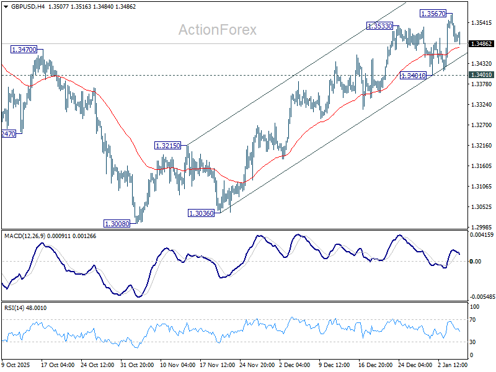This screenshot has height=372, width=496.
Task: Click the 31 Oct 20:00 time label
Action: point(137,365)
